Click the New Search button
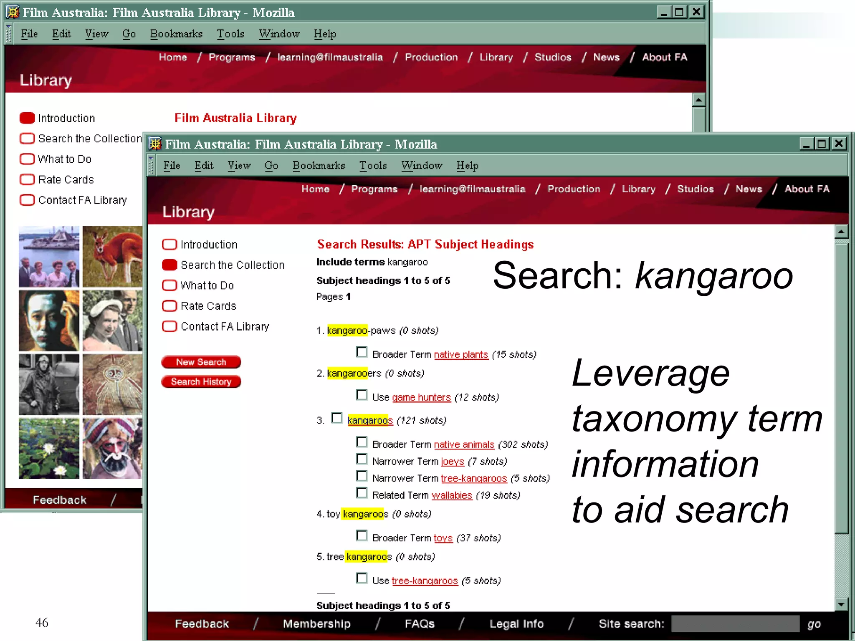Screen dimensions: 855x641 point(201,362)
